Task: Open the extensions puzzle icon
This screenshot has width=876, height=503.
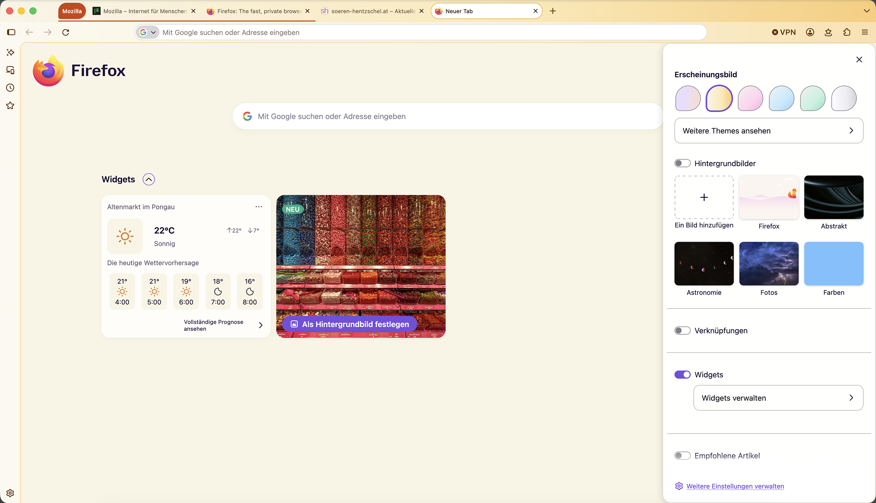Action: coord(846,32)
